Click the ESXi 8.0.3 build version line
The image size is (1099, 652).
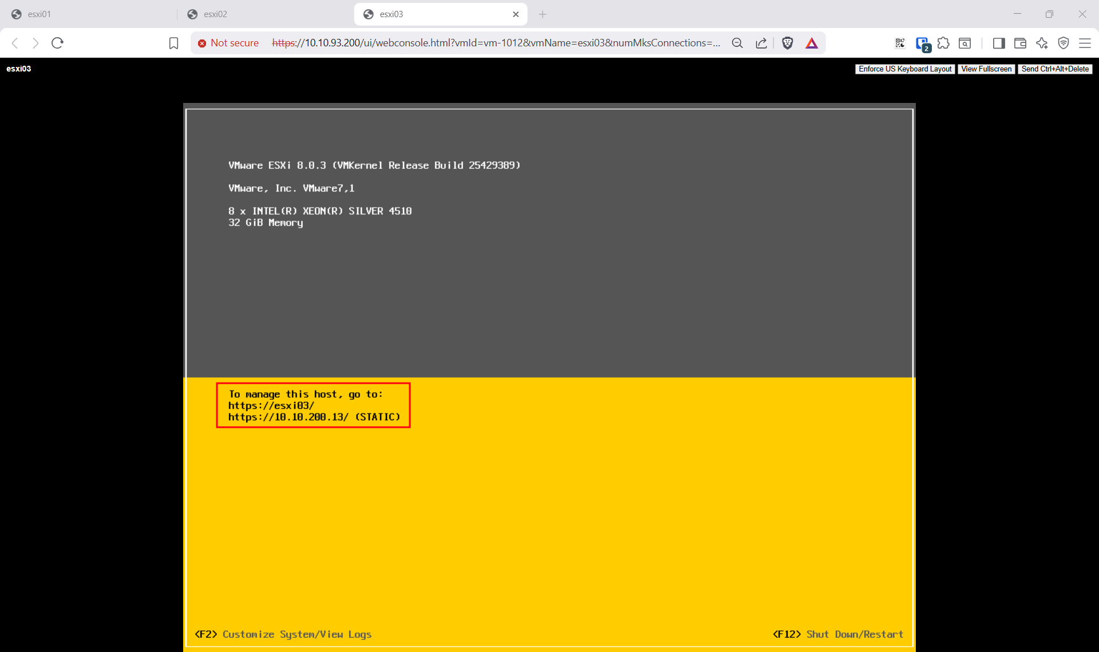point(374,165)
